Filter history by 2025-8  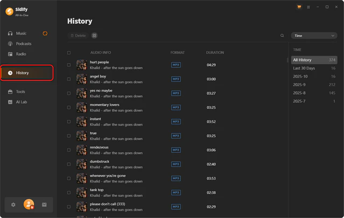314,93
